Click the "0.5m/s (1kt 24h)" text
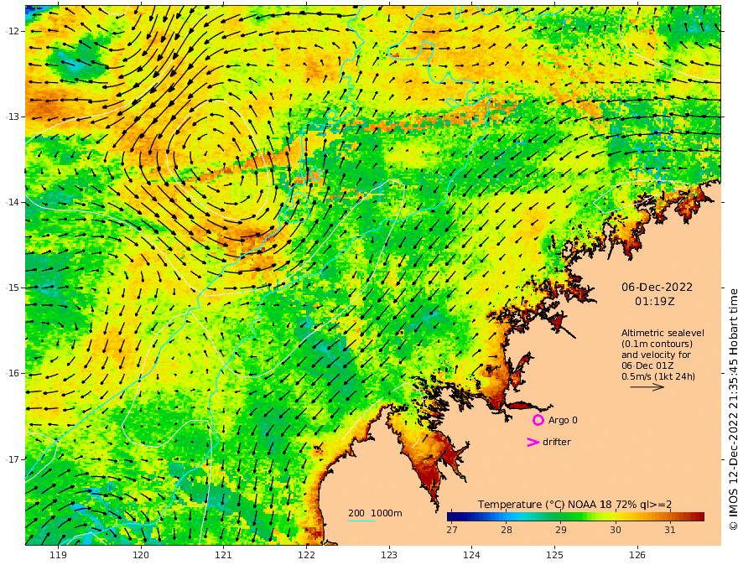This screenshot has height=570, width=738. point(658,376)
